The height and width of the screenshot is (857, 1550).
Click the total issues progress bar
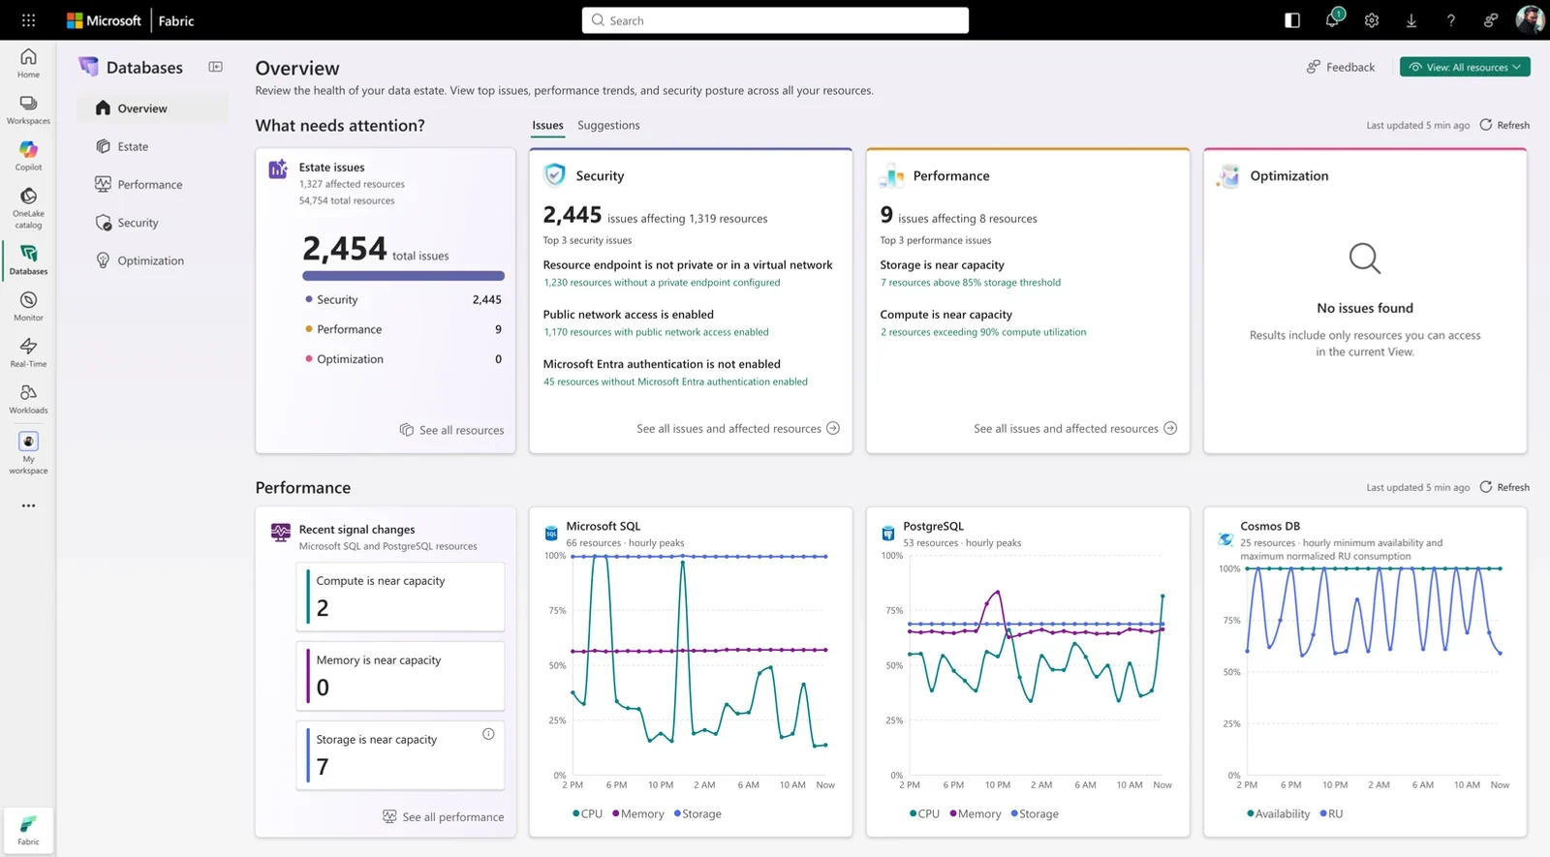(403, 276)
